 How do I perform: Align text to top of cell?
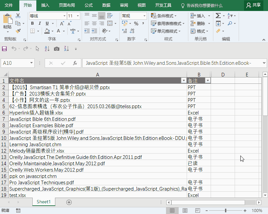coord(87,16)
